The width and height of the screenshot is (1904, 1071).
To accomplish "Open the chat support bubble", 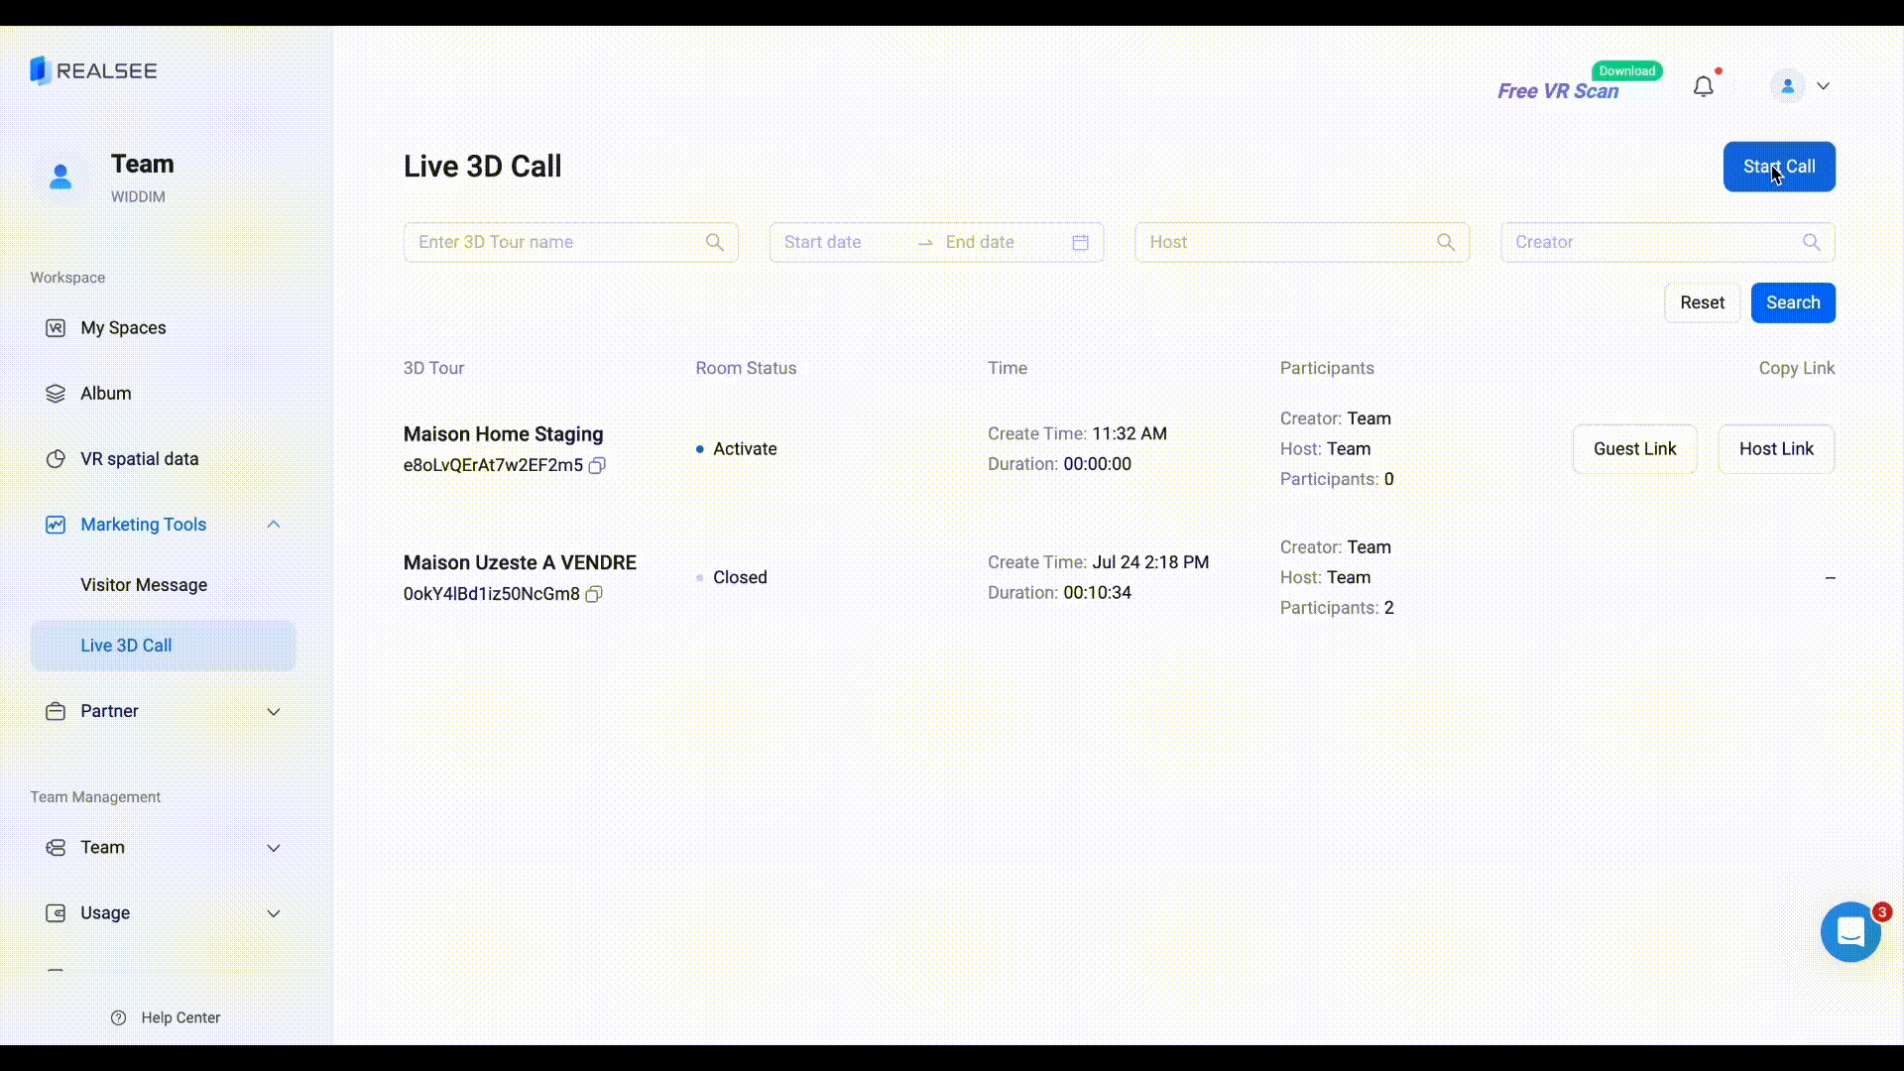I will point(1849,932).
